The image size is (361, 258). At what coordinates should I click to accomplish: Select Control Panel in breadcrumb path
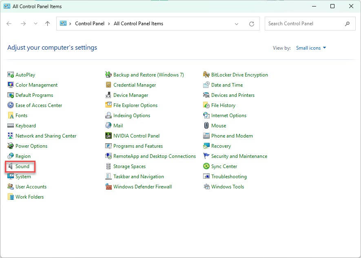tap(90, 24)
